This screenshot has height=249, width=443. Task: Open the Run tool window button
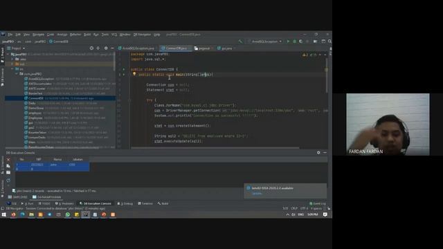[28, 203]
